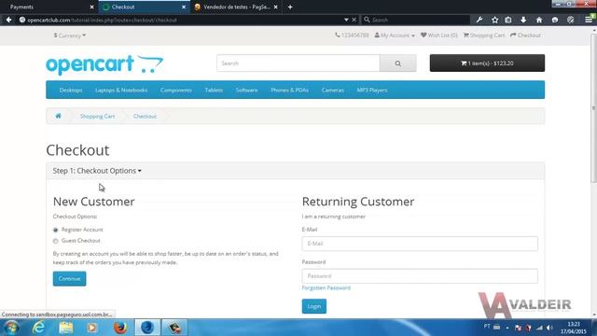
Task: Go to store home via breadcrumb house icon
Action: click(x=58, y=116)
